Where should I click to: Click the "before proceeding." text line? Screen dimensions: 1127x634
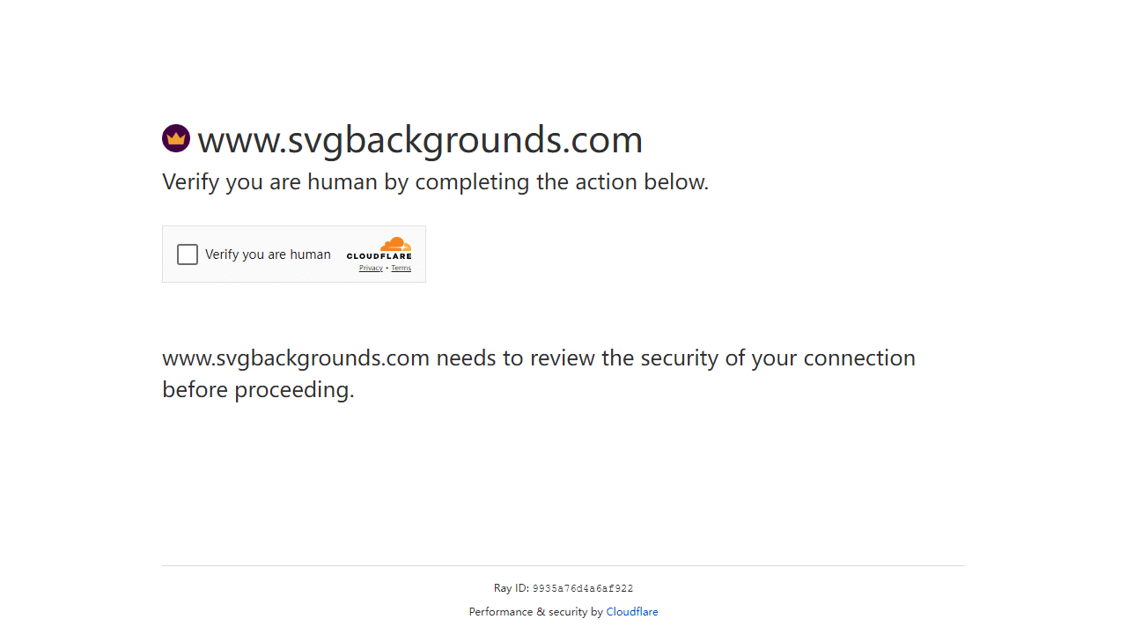click(x=258, y=390)
